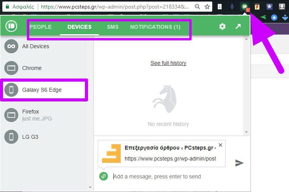289x192 pixels.
Task: Select the LG G3 phone icon
Action: coord(11,137)
